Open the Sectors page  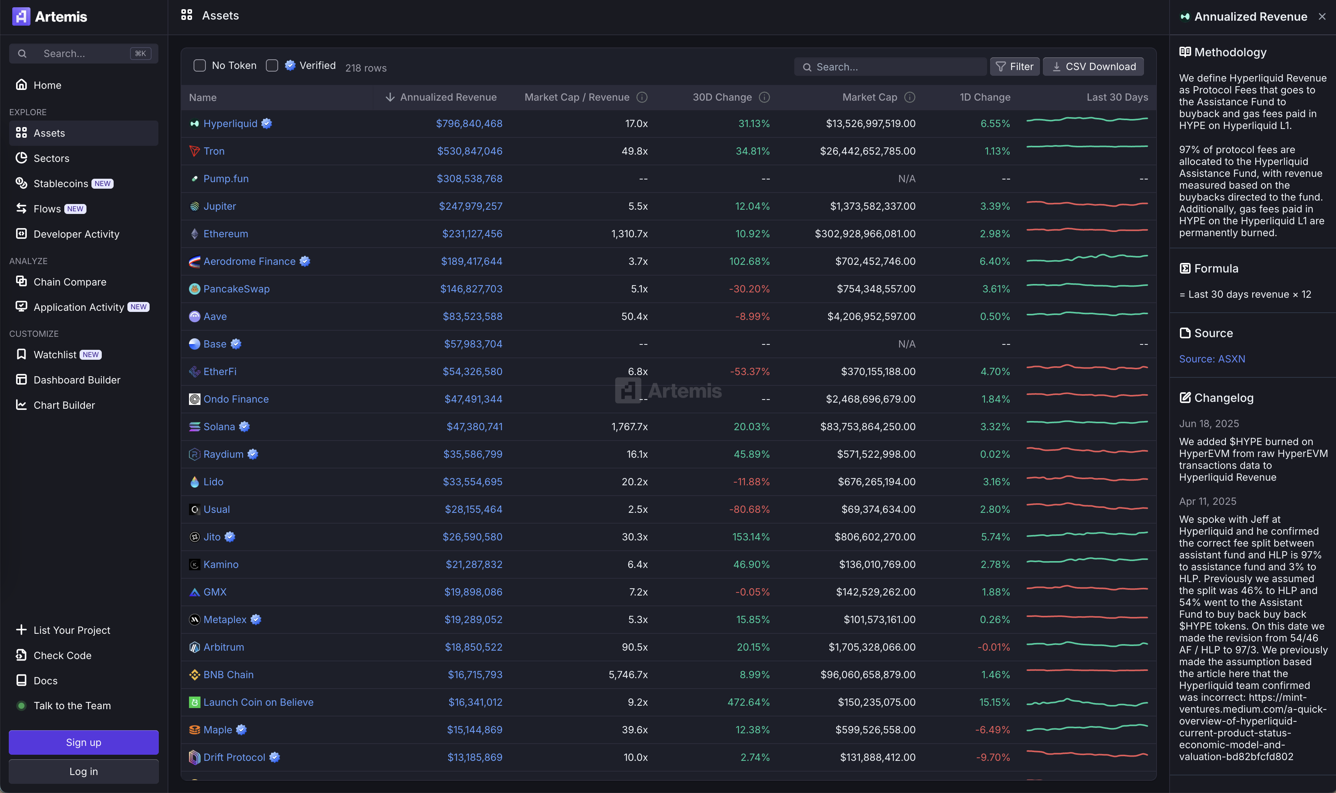(x=84, y=158)
